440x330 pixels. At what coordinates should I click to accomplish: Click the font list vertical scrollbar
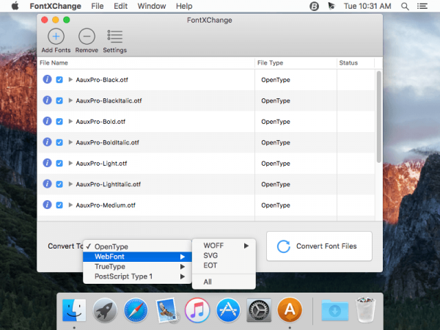379,117
